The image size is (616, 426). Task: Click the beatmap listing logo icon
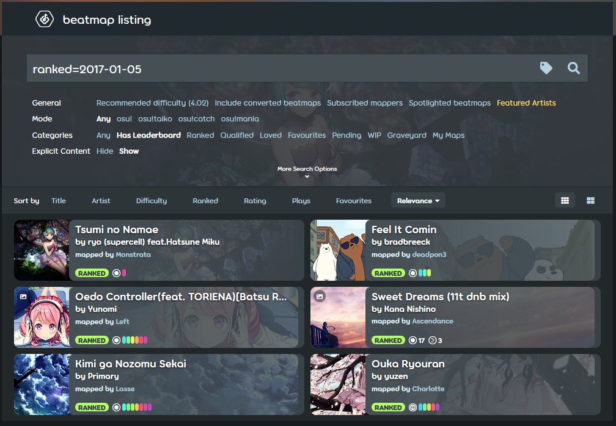point(45,19)
